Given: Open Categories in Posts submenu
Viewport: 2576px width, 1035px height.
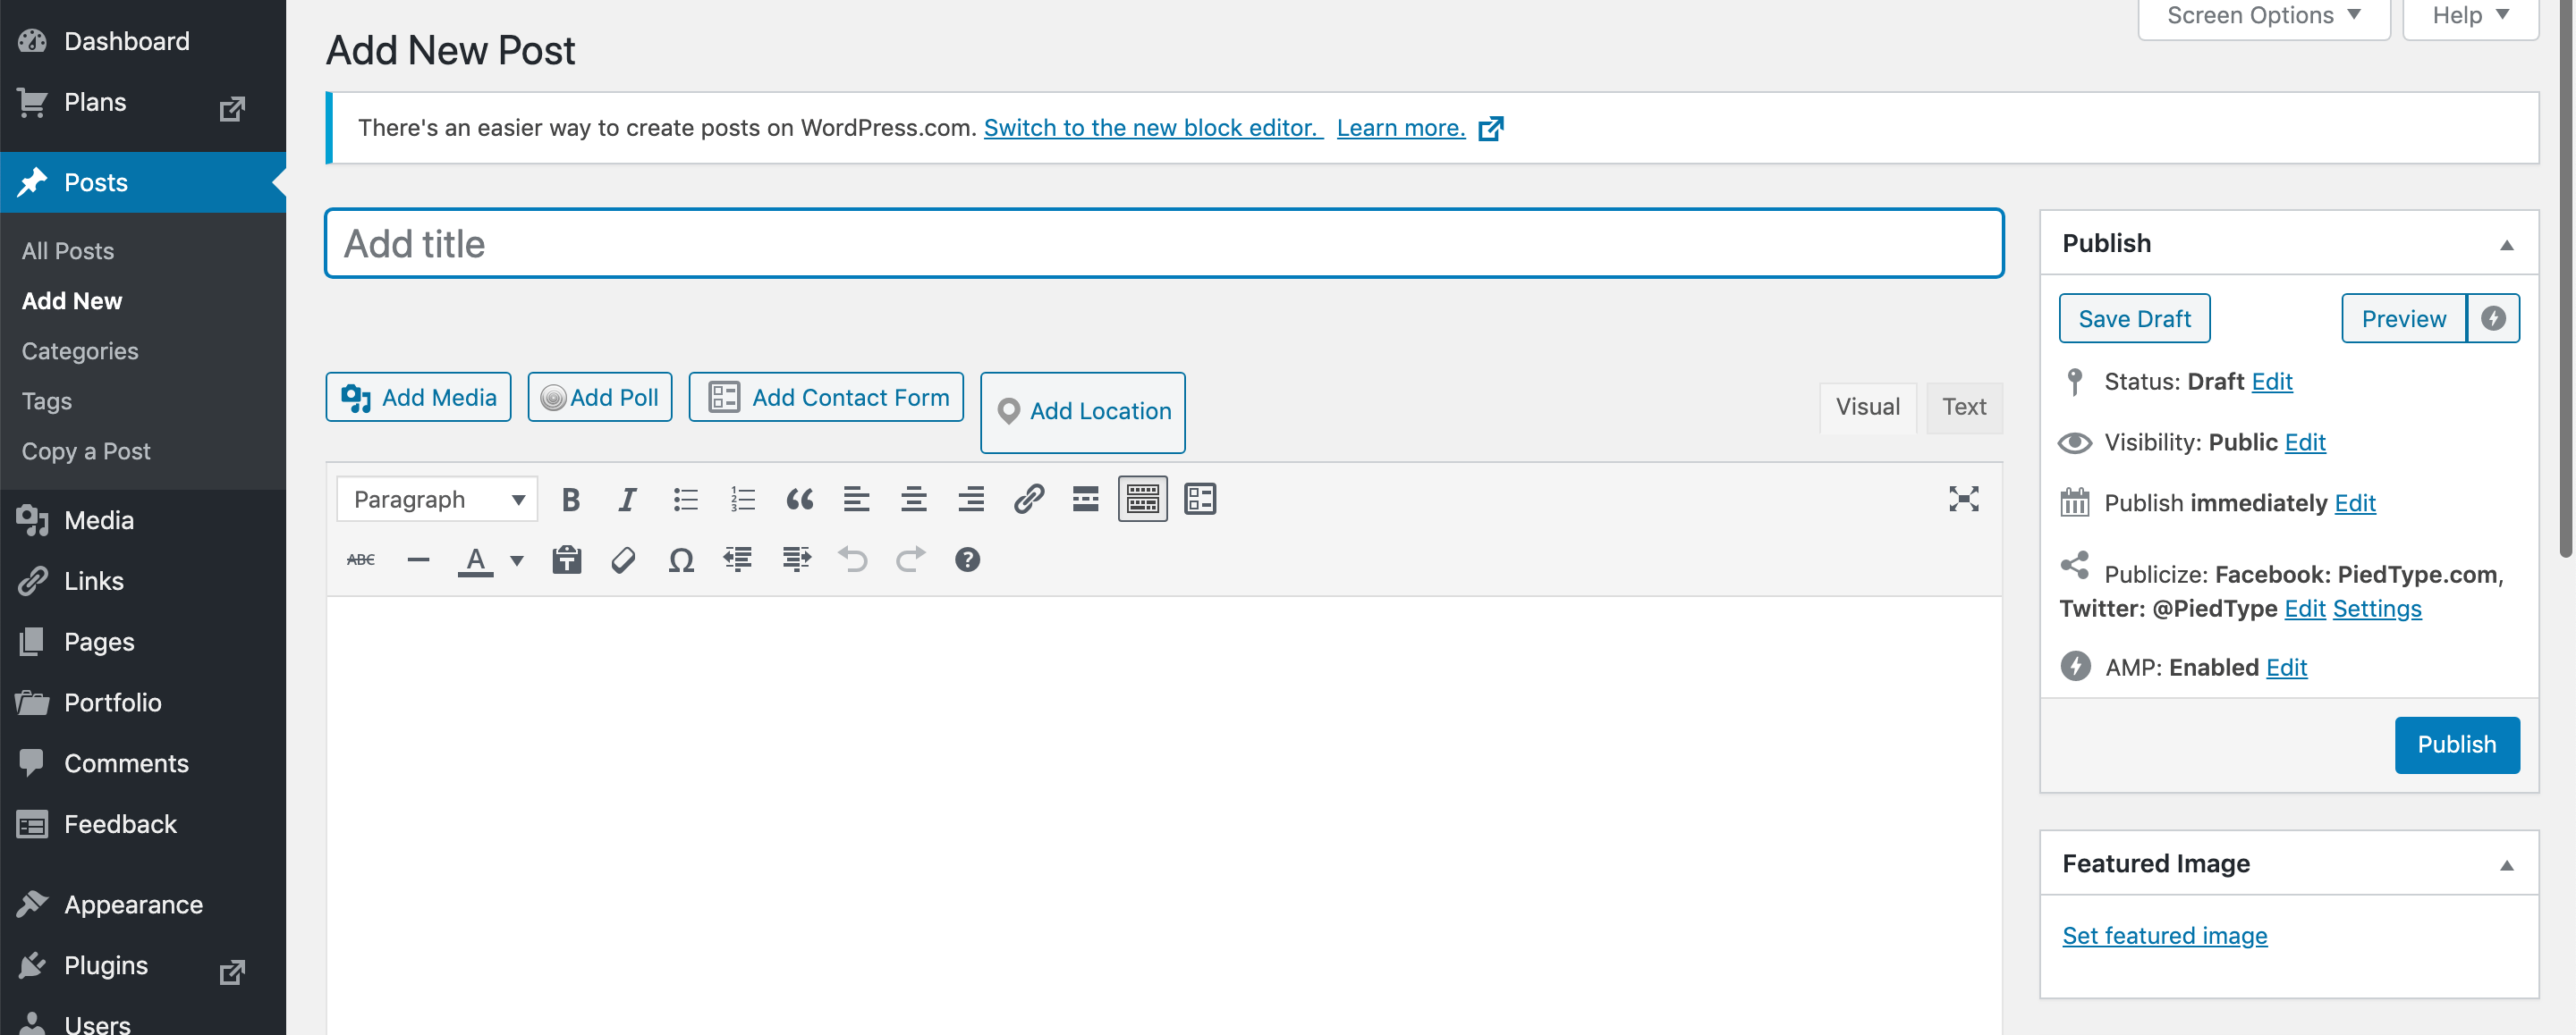Looking at the screenshot, I should pos(80,351).
